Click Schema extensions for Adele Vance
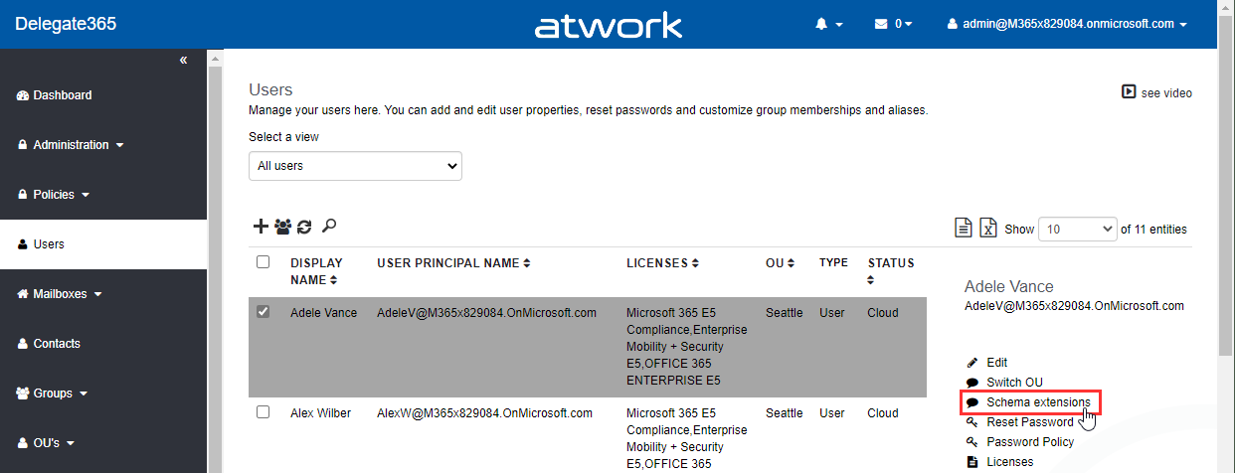 tap(1037, 402)
